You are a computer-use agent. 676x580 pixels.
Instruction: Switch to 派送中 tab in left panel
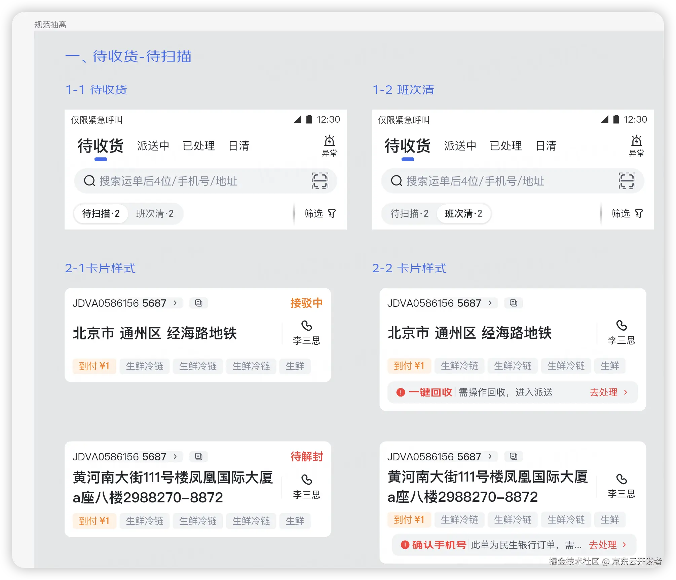pos(153,146)
